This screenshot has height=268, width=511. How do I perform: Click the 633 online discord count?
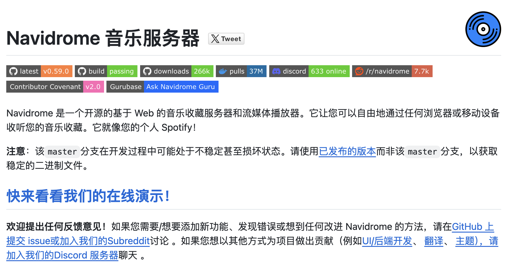click(329, 71)
